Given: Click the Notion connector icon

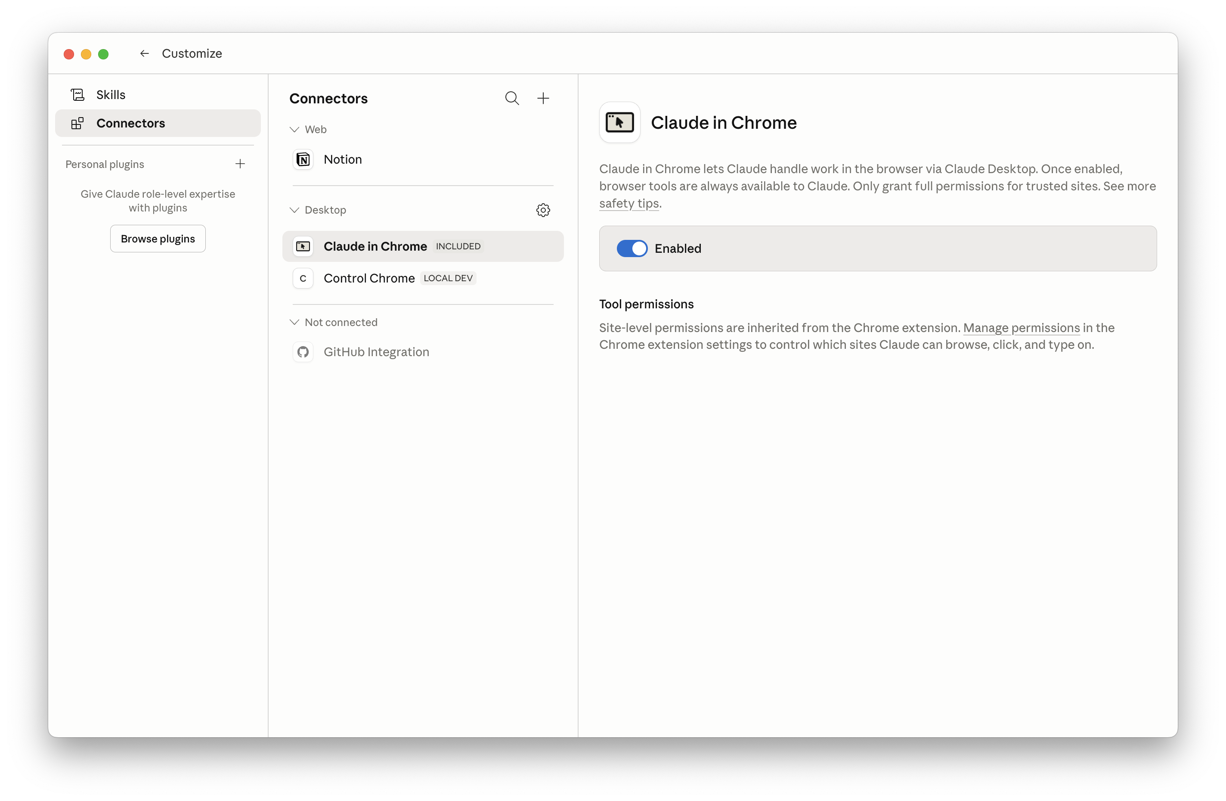Looking at the screenshot, I should (303, 160).
